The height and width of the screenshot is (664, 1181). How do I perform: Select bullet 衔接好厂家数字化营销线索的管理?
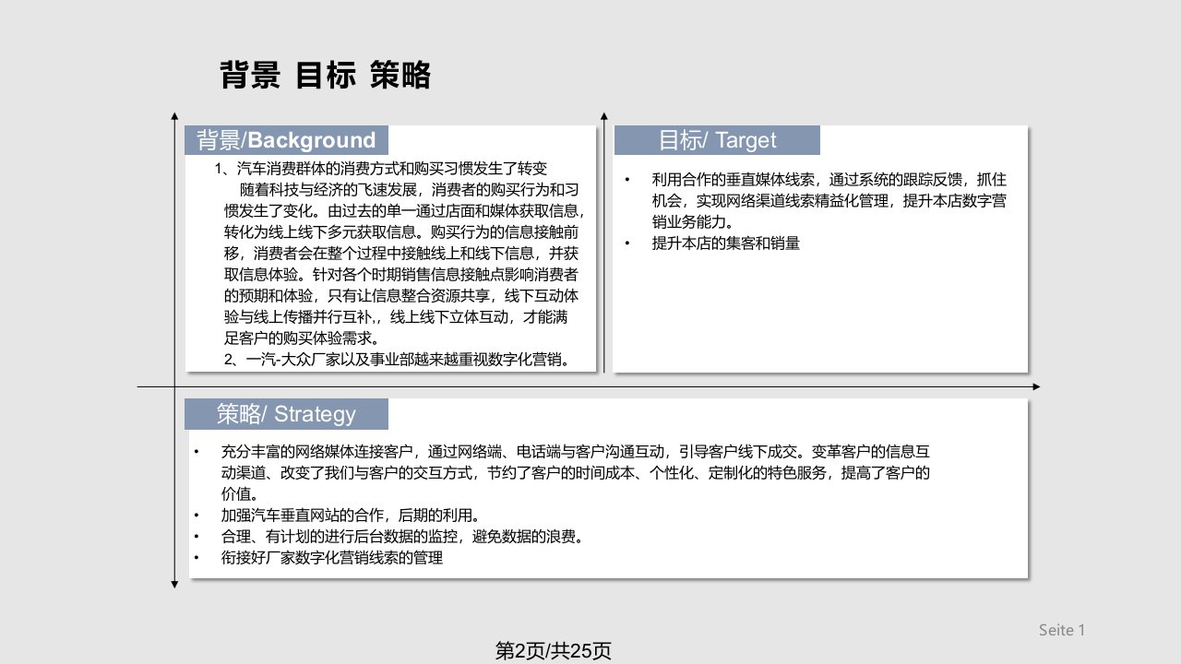332,557
